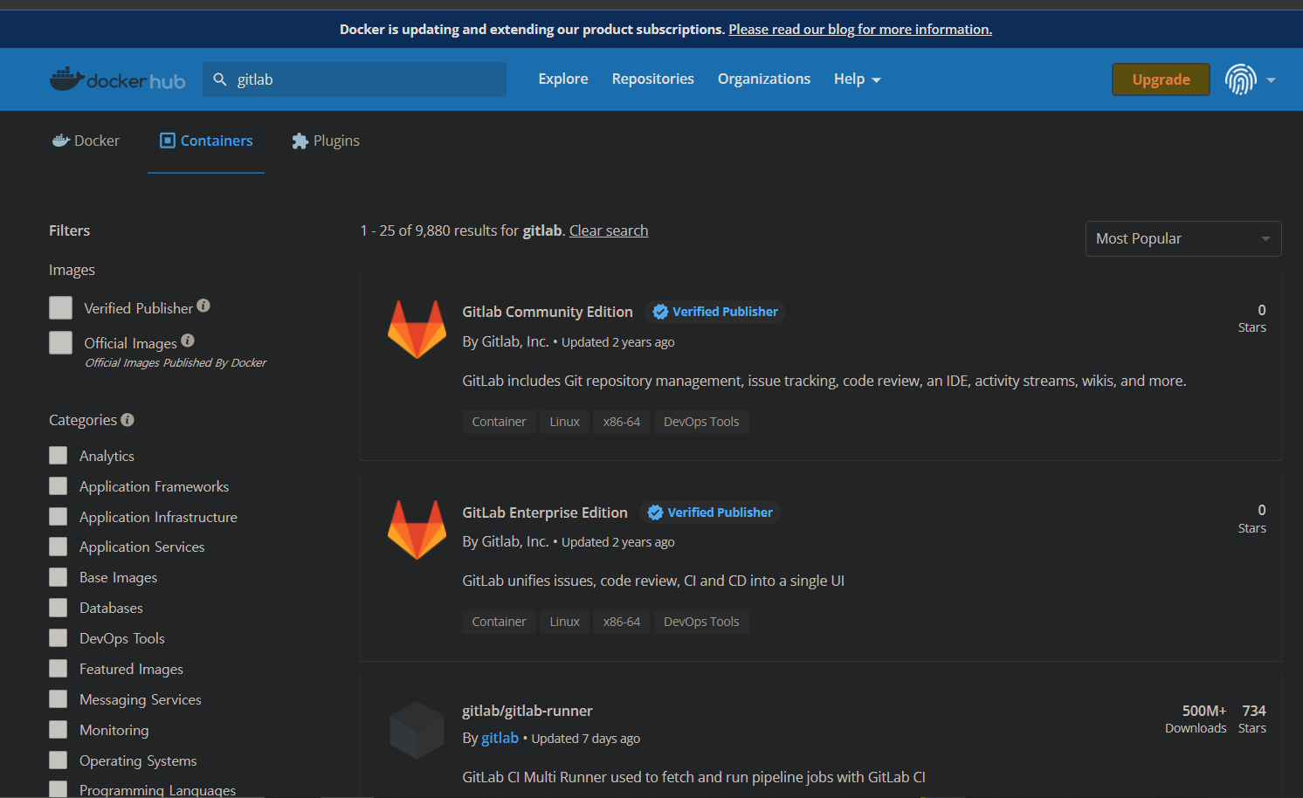Click Enterprise Edition's Container tag

point(499,622)
